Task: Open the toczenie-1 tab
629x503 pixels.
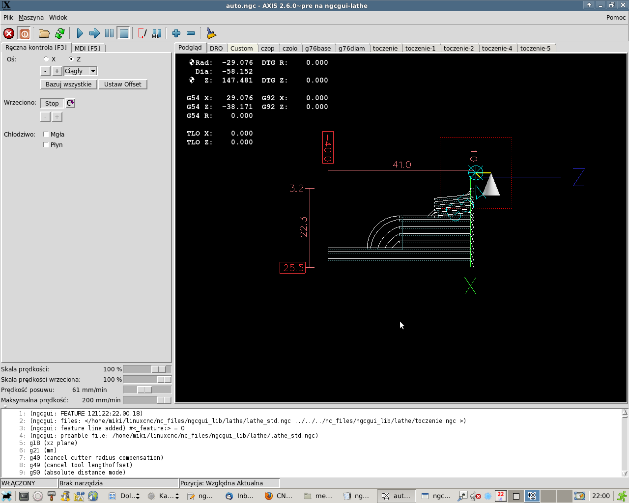Action: pos(421,48)
